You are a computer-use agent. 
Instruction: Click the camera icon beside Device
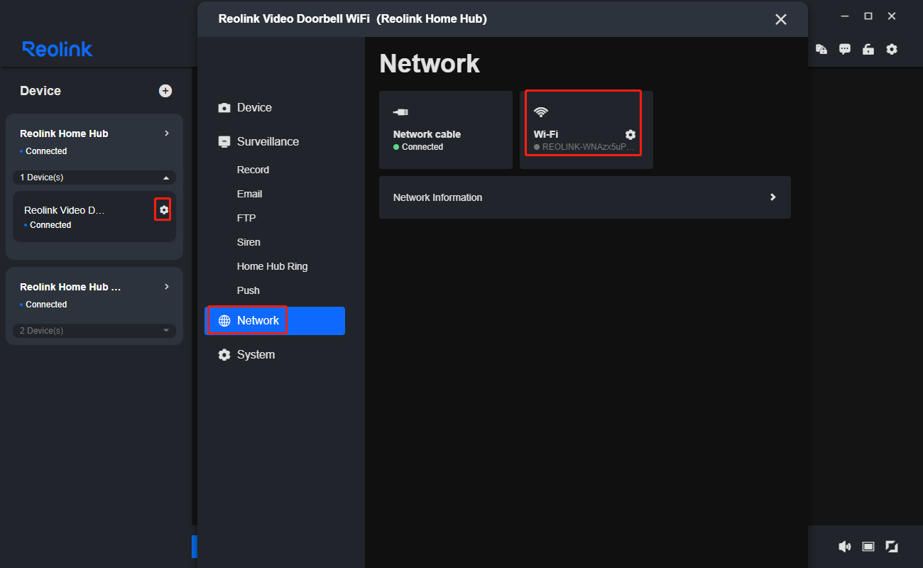[x=224, y=108]
